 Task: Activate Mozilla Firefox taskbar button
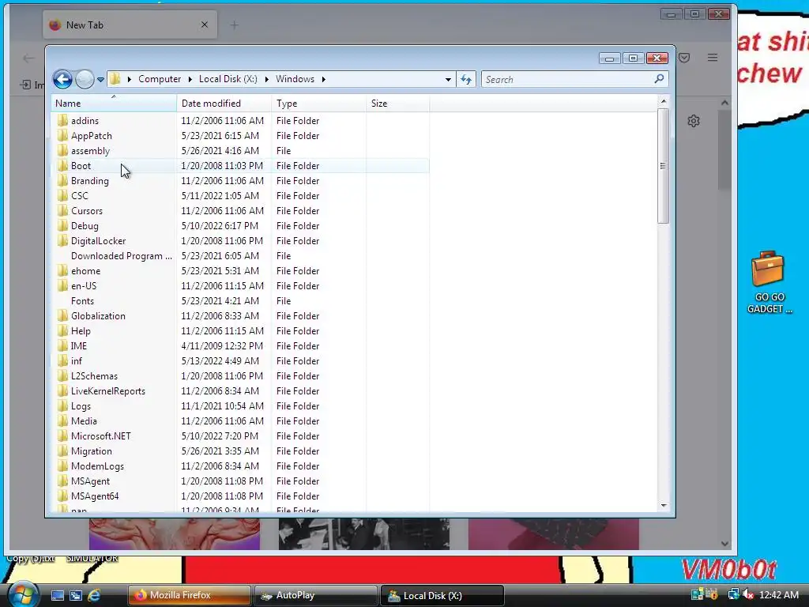(190, 595)
